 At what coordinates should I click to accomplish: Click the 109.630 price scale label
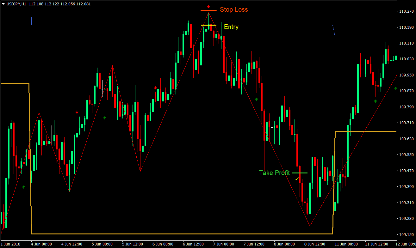407,139
